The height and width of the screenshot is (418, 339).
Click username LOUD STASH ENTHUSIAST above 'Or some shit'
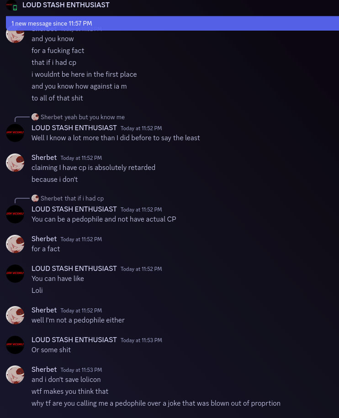pyautogui.click(x=74, y=339)
